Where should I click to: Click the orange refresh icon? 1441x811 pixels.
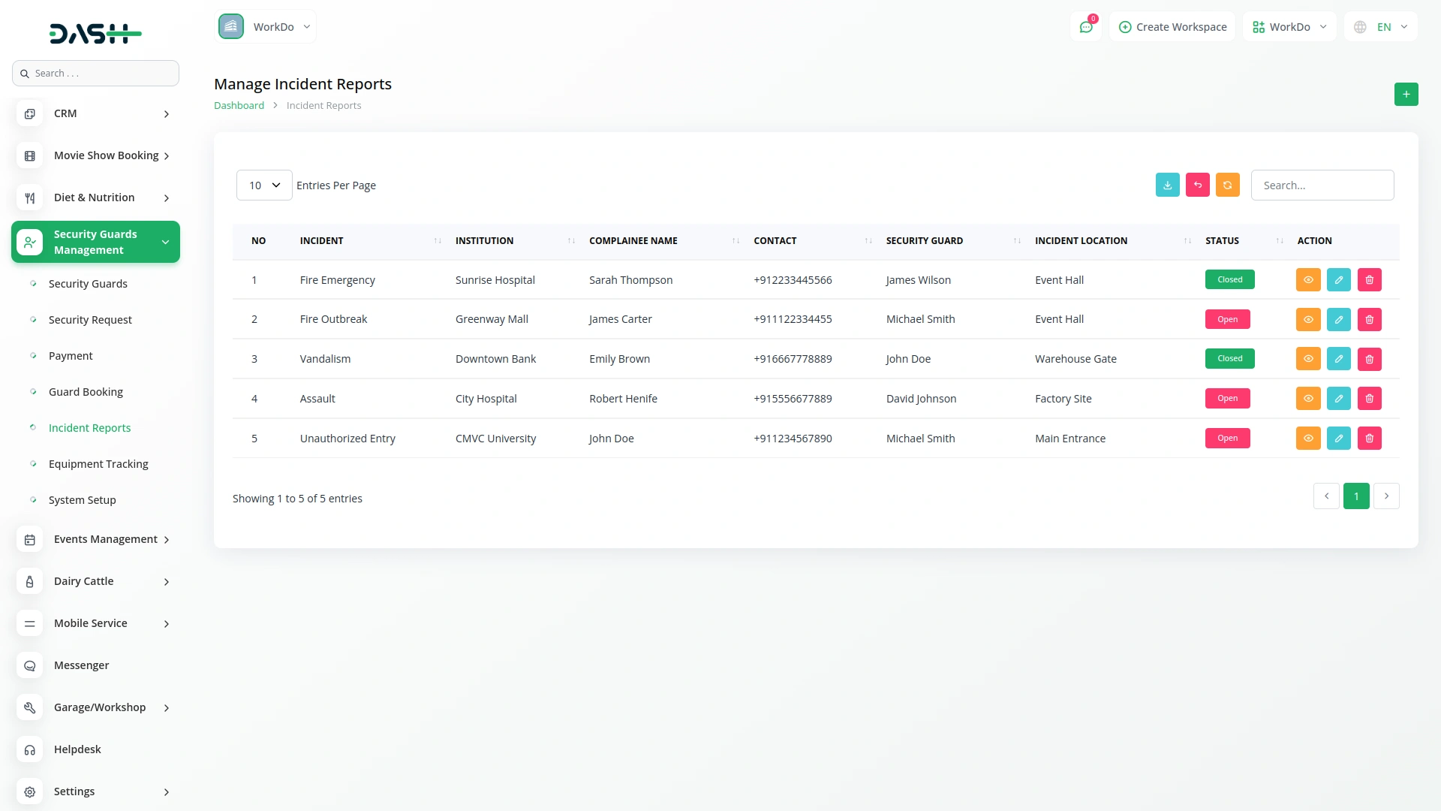[1227, 185]
